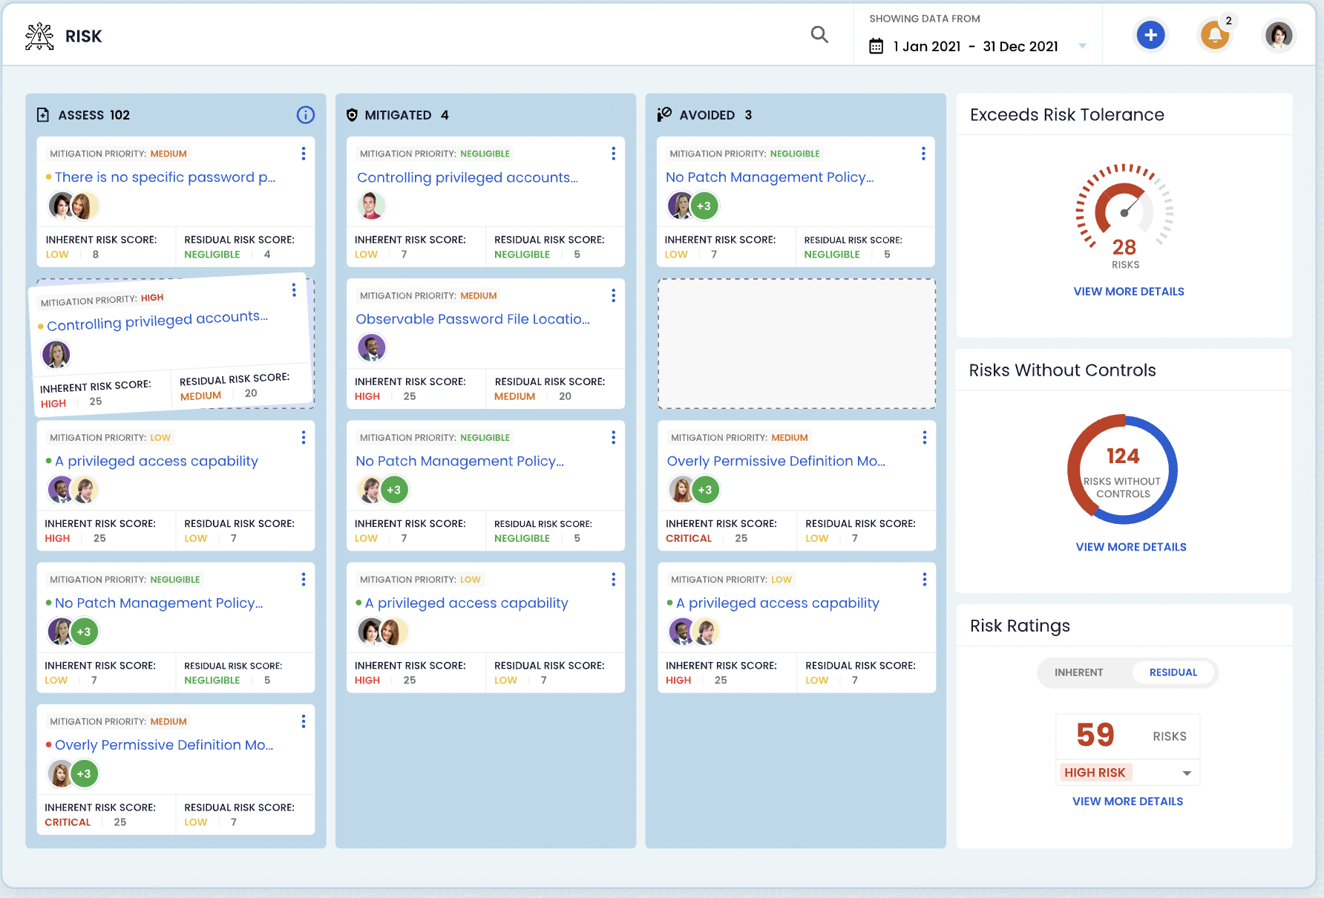This screenshot has width=1324, height=898.
Task: Open kebab menu on 'Observable Password File Locatio' card
Action: click(x=613, y=295)
